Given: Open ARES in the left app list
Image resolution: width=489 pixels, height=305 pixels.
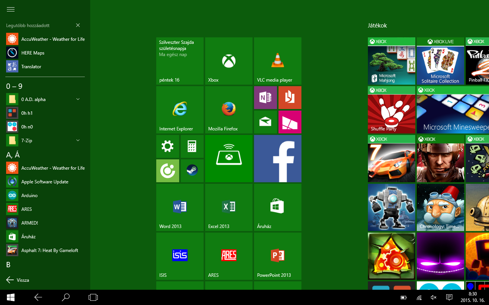Looking at the screenshot, I should (45, 209).
